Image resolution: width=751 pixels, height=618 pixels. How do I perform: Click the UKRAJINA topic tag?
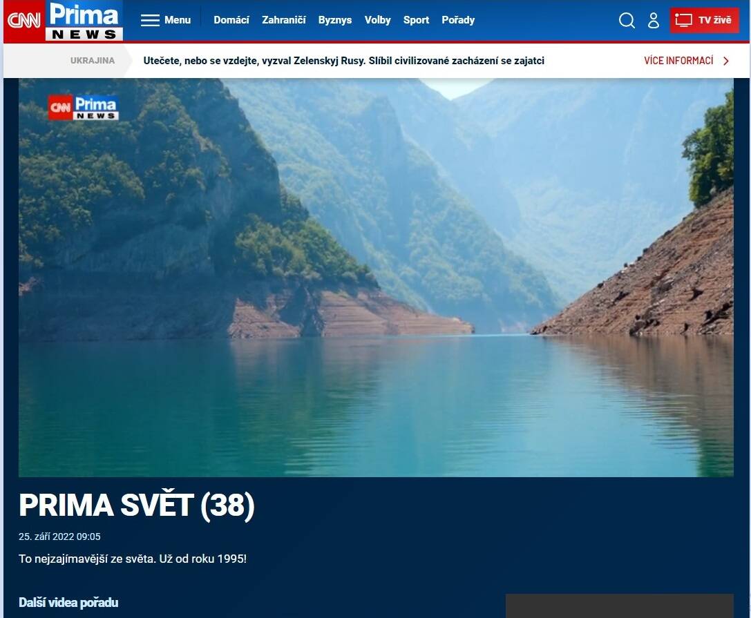[93, 61]
